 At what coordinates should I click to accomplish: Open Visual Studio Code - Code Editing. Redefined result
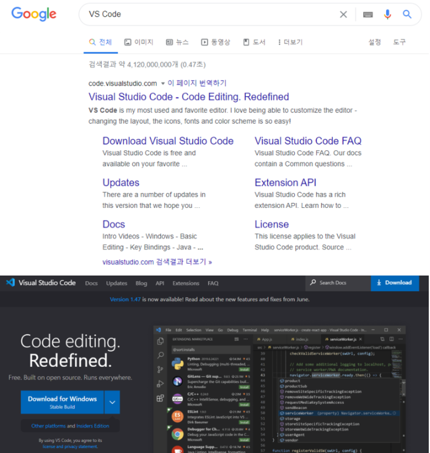coord(188,97)
